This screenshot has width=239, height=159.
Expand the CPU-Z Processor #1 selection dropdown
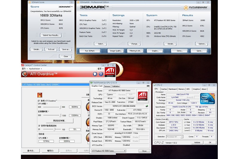[182, 137]
